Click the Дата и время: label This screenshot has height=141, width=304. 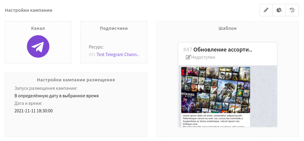pyautogui.click(x=28, y=103)
